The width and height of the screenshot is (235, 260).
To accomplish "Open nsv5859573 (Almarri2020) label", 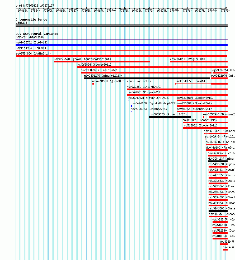I will [168, 114].
